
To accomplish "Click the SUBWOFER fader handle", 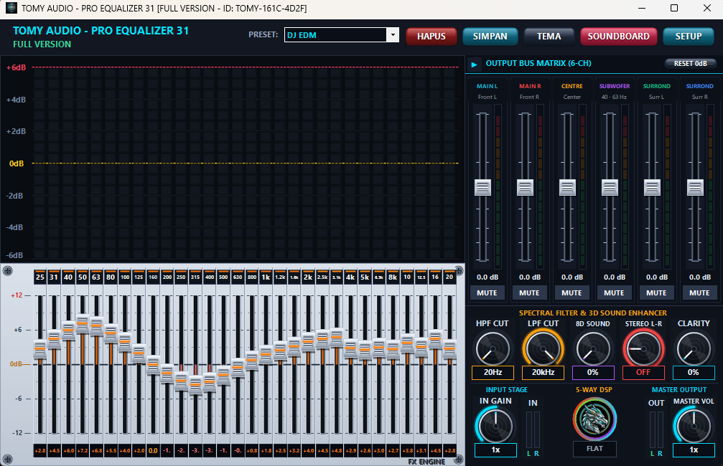I will pos(610,187).
